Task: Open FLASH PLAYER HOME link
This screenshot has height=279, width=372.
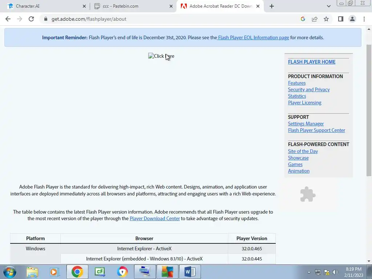Action: 312,62
